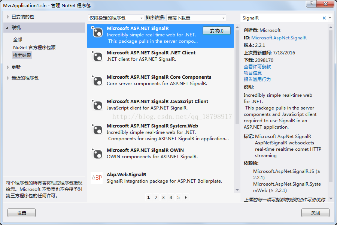Go to results page 4
Viewport: 337px width, 225px height.
click(171, 198)
